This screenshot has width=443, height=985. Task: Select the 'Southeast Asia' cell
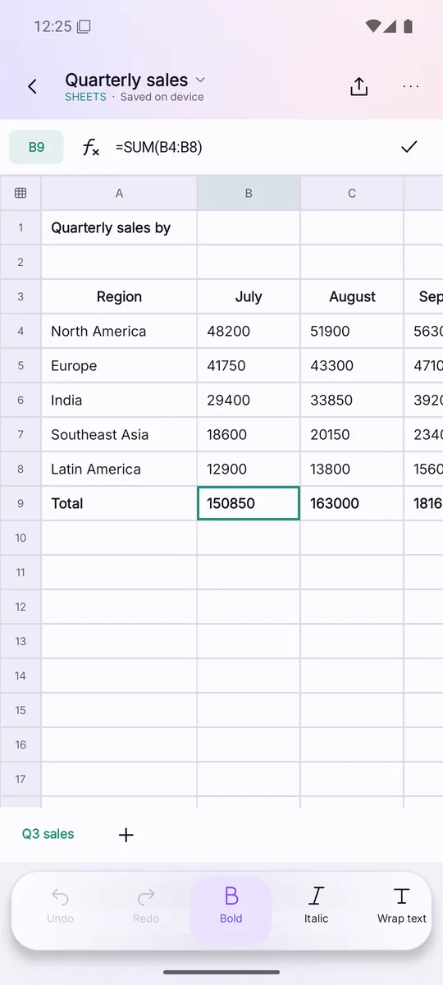[x=119, y=434]
